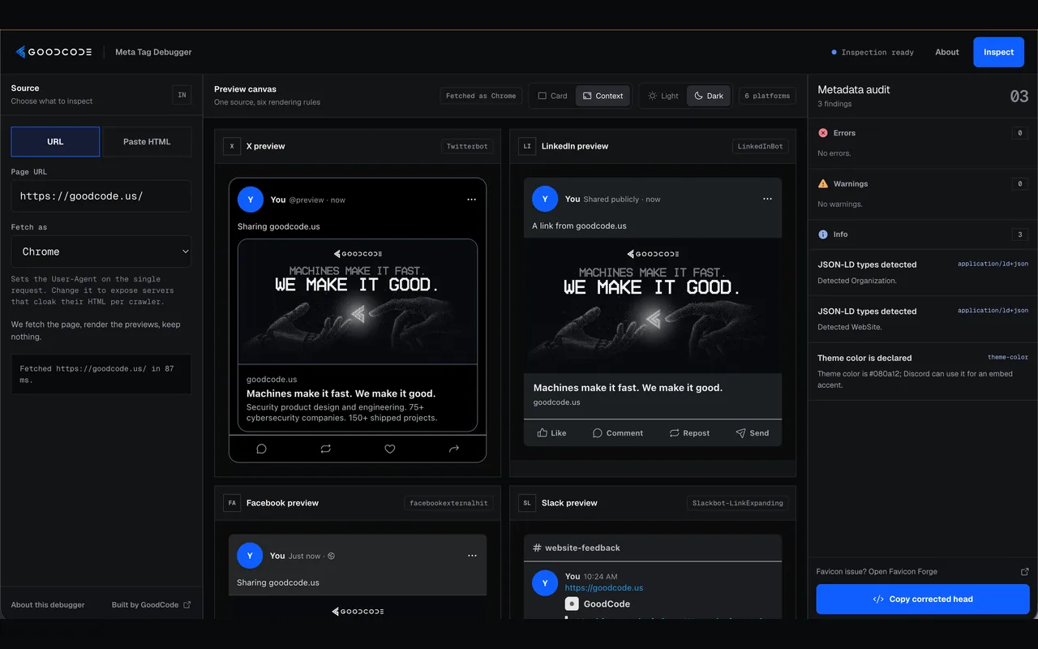Click the Info circle icon
The width and height of the screenshot is (1038, 649).
[823, 234]
